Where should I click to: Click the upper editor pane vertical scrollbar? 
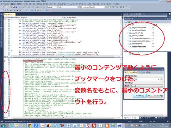coord(121,37)
